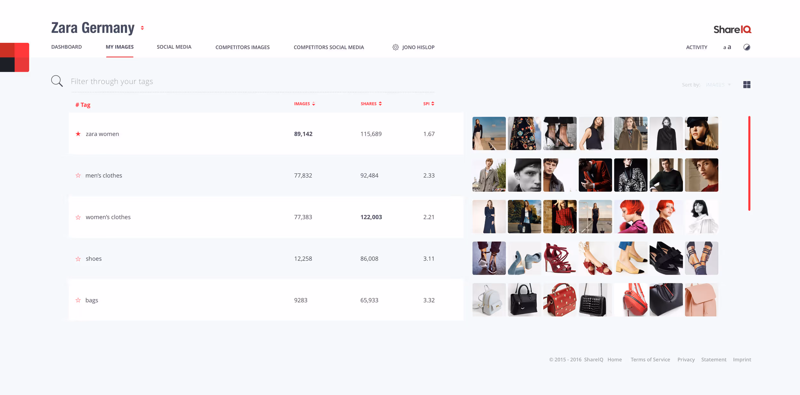The width and height of the screenshot is (800, 395).
Task: Sort by the SPI column arrows
Action: click(433, 104)
